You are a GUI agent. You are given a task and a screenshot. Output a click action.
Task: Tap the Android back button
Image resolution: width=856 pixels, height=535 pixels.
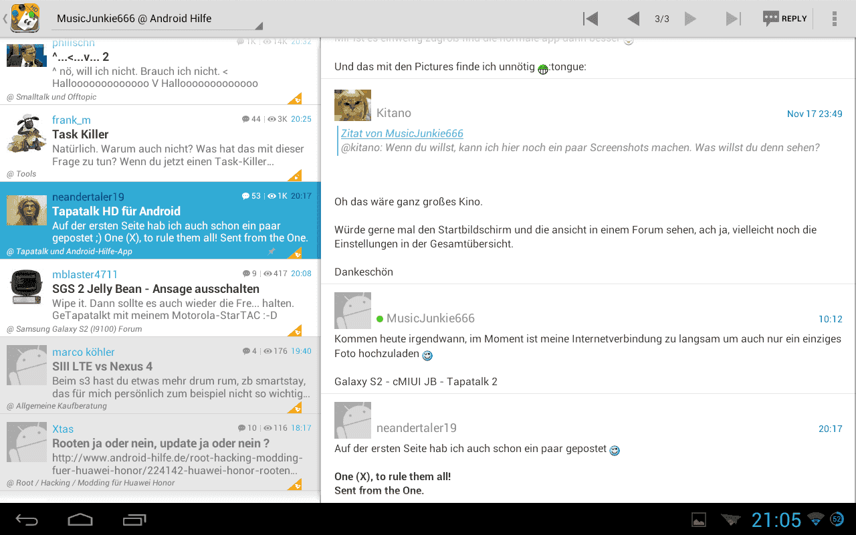(27, 519)
